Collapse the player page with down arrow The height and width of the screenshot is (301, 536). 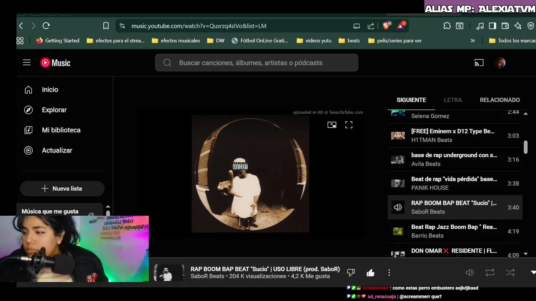point(533,273)
